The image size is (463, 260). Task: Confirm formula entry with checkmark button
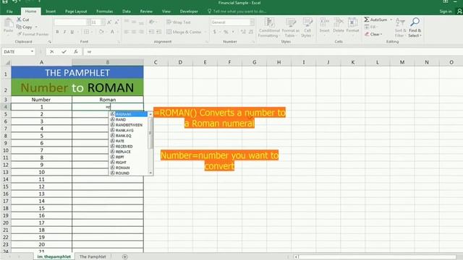coord(64,51)
